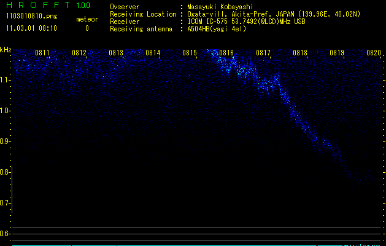Click the observer name Masayuki Kobayashi
386x246 pixels.
220,7
